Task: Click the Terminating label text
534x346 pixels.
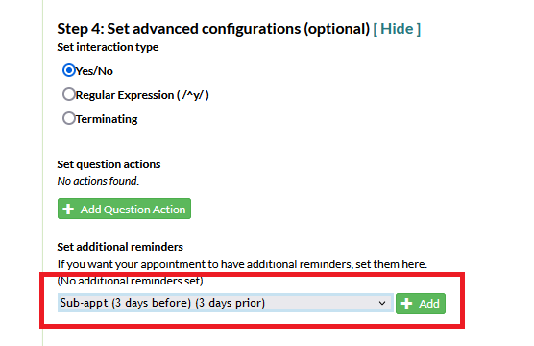Action: point(107,119)
